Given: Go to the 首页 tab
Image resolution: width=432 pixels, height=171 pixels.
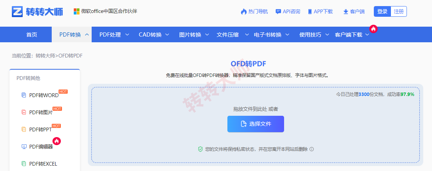Looking at the screenshot, I should pyautogui.click(x=32, y=35).
